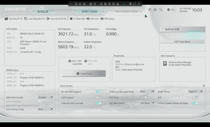Toggle Onboard LAN Controller switch
The image size is (210, 127).
[x=99, y=103]
